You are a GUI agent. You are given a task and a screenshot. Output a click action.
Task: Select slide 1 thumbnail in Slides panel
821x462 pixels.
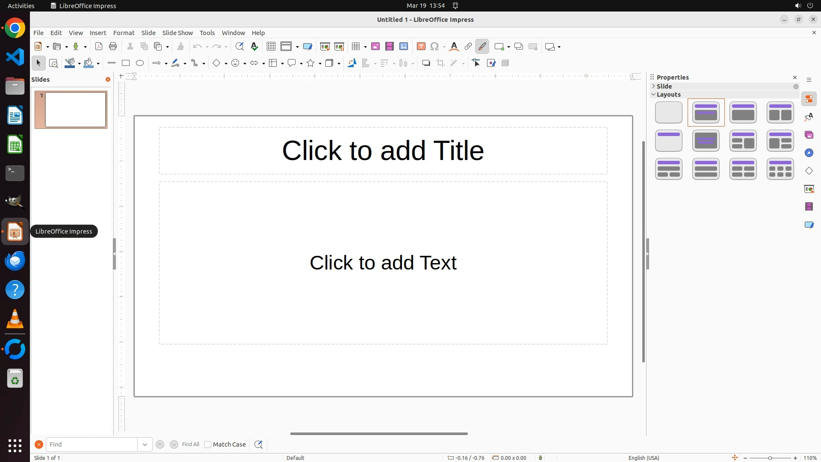click(x=75, y=110)
